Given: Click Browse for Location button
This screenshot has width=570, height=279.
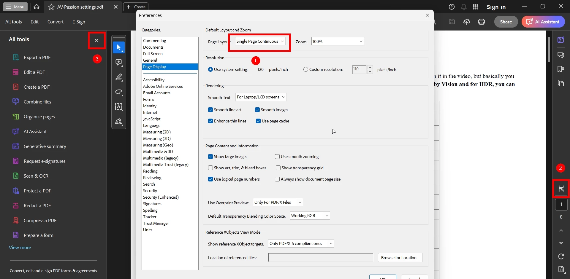Looking at the screenshot, I should coord(400,258).
